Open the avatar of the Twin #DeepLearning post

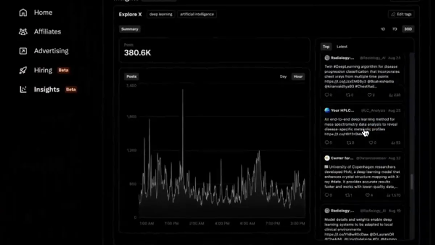pos(327,58)
